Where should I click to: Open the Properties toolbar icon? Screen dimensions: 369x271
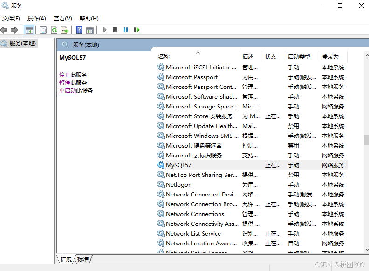[x=43, y=30]
